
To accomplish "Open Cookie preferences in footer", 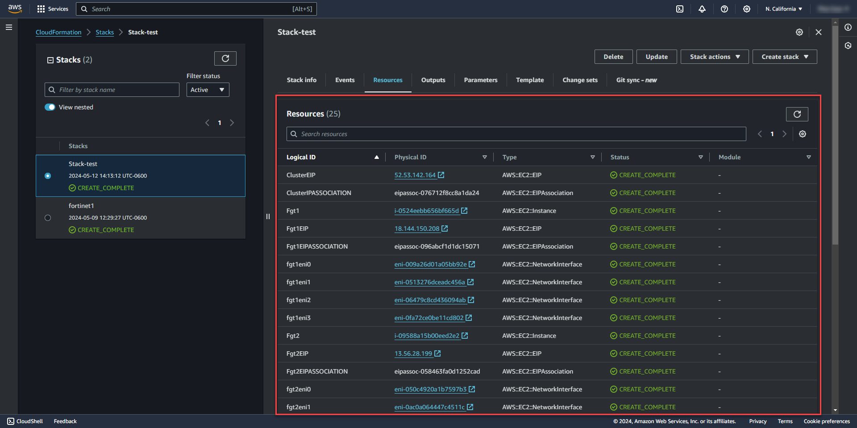I will coord(827,421).
